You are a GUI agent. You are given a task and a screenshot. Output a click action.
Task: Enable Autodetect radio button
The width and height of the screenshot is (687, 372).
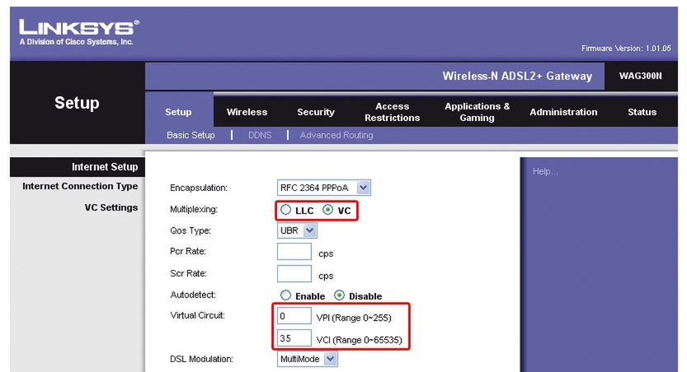tap(285, 295)
